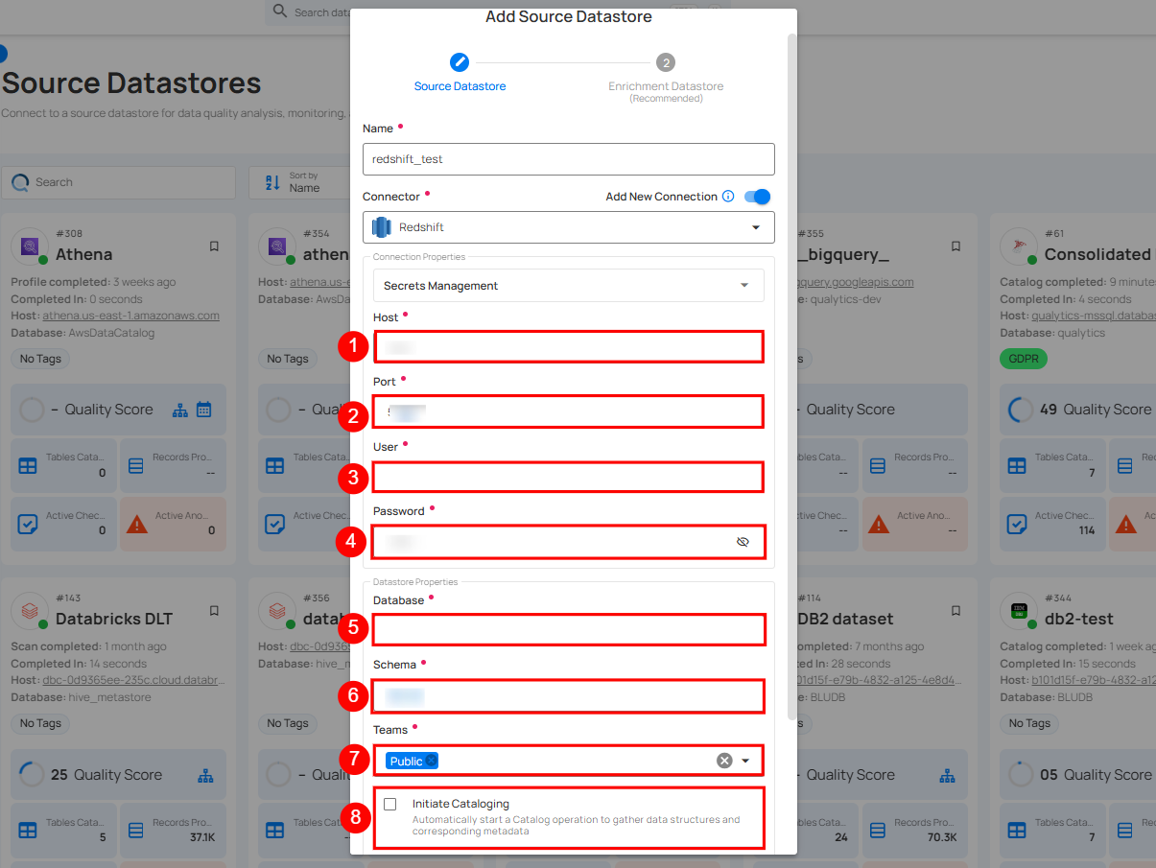Switch to the Enrichment Datastore step

(666, 63)
